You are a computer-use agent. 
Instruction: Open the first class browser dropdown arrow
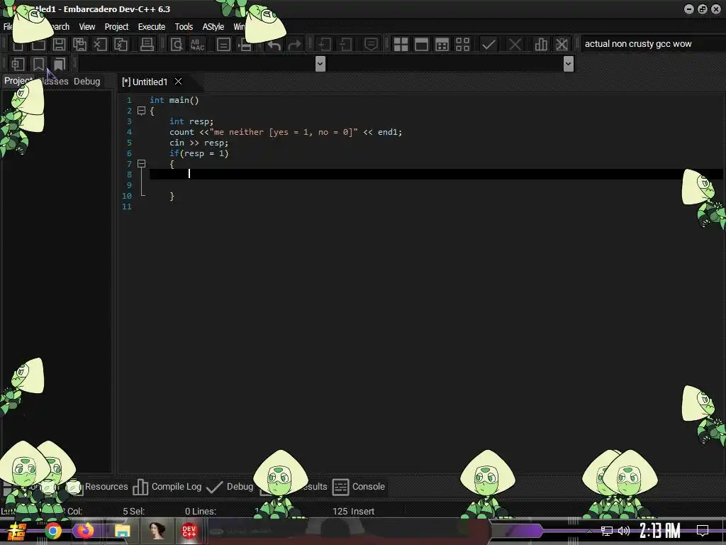[320, 64]
